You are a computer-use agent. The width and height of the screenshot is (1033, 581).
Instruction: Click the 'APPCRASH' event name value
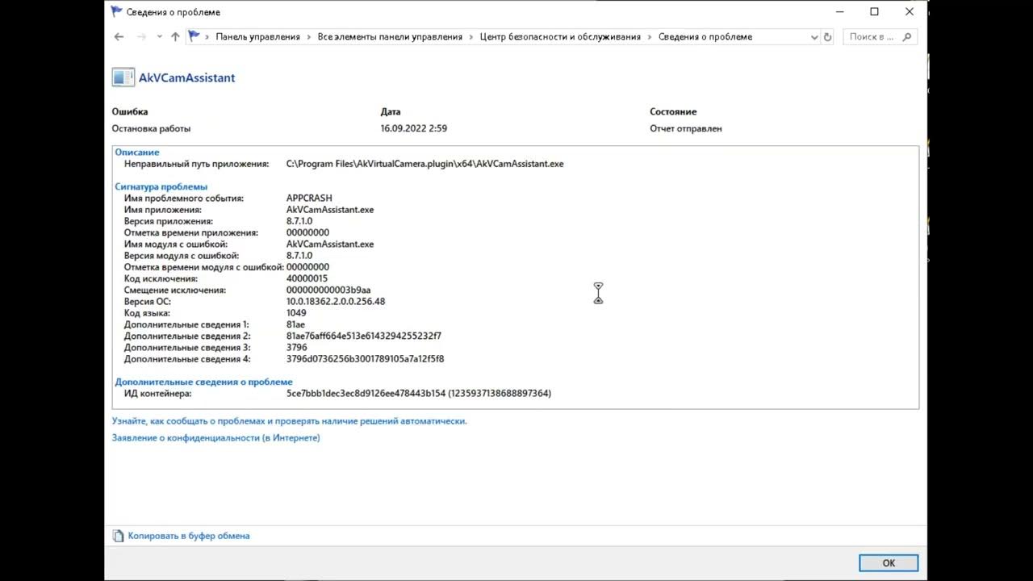point(309,199)
